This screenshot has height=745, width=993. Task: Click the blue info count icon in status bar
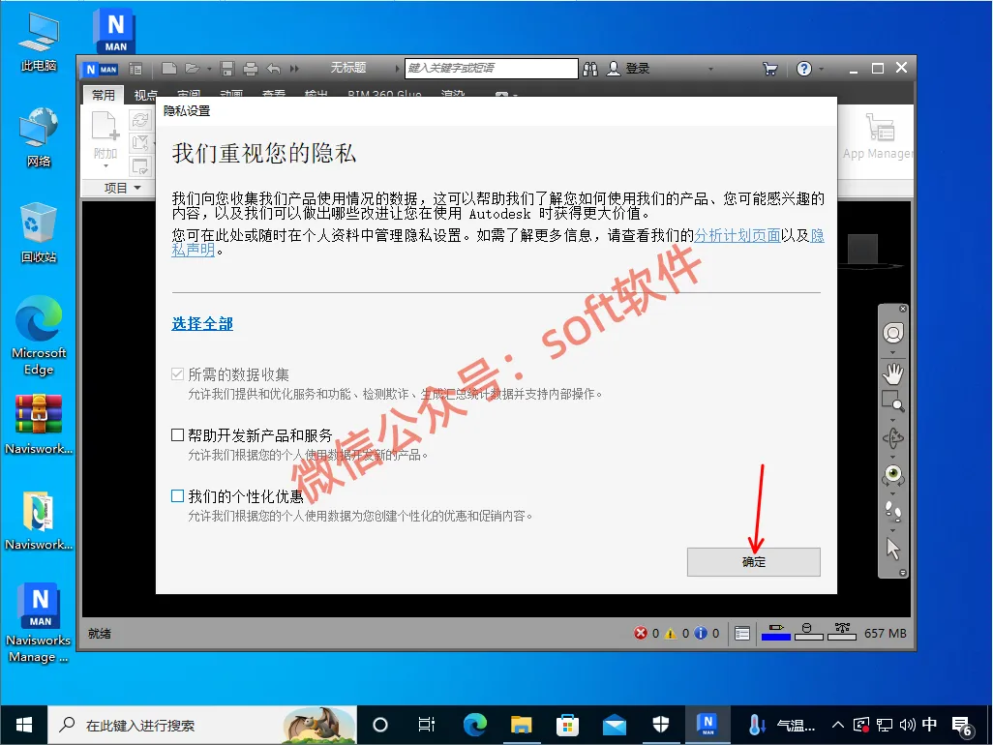(701, 633)
